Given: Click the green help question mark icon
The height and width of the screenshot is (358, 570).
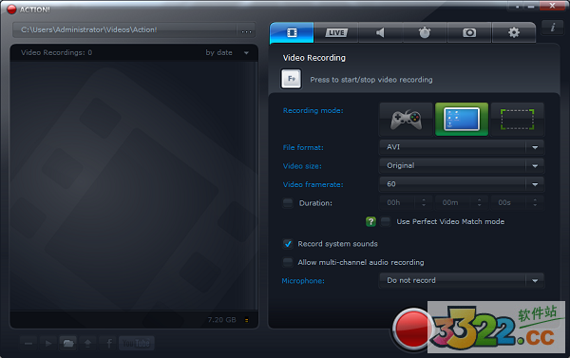Looking at the screenshot, I should point(370,221).
